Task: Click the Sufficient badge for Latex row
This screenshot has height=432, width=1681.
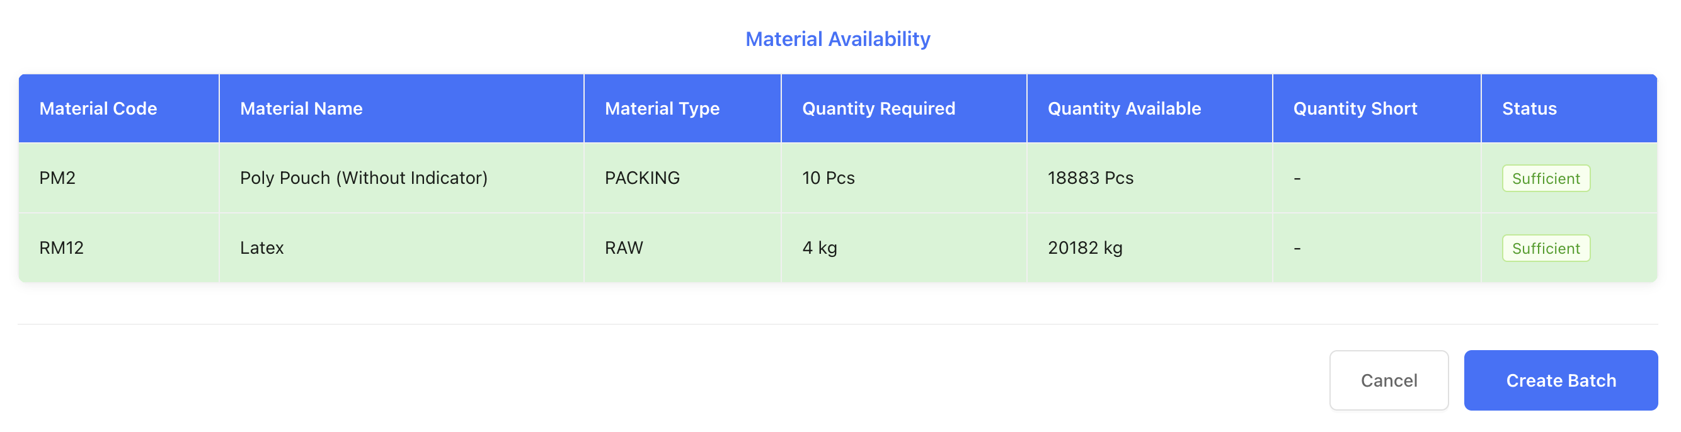Action: [1545, 248]
